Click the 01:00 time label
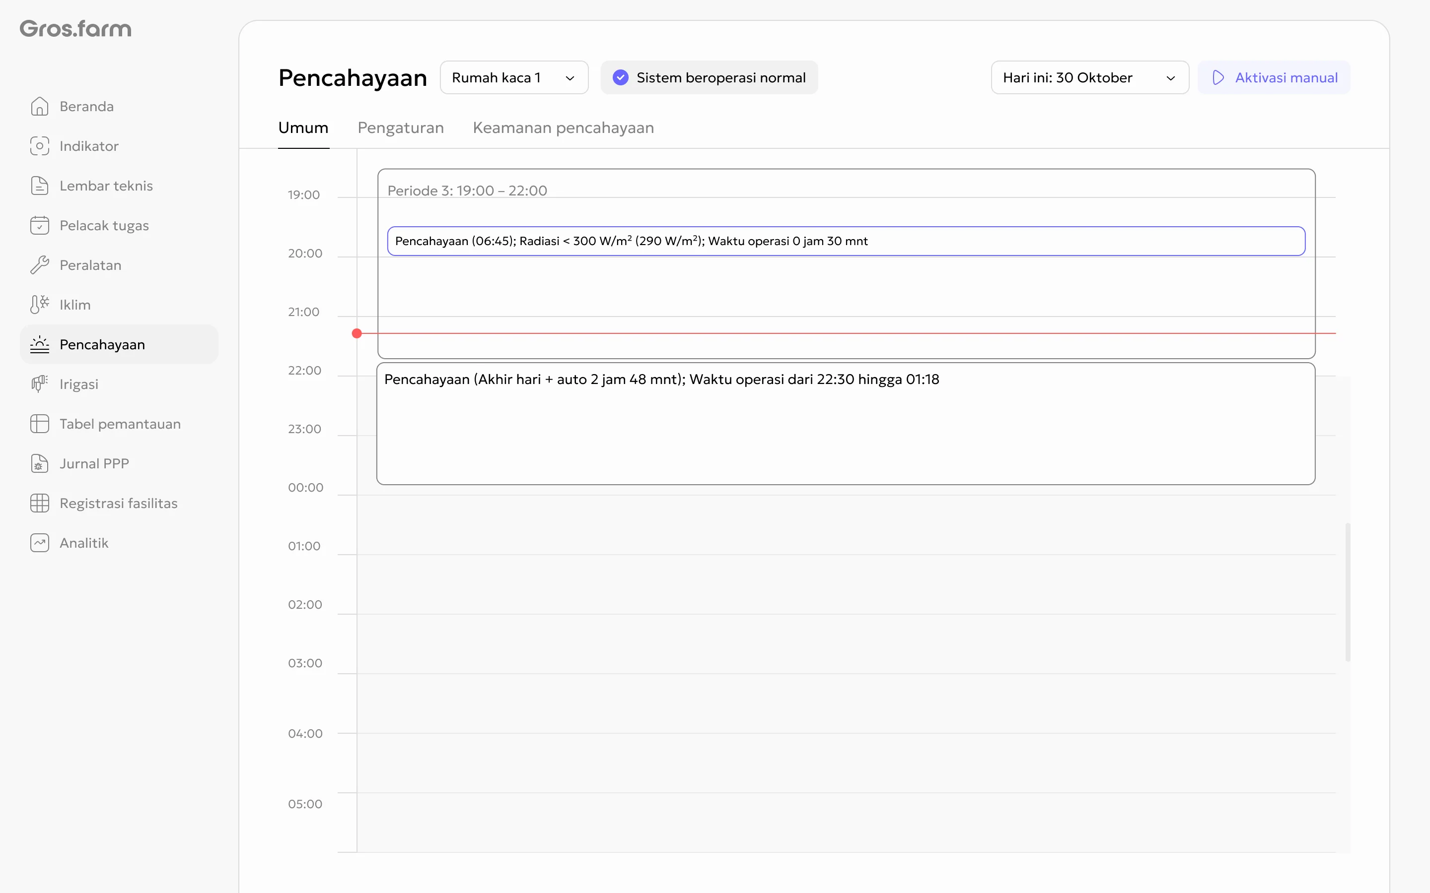Image resolution: width=1430 pixels, height=893 pixels. [304, 546]
